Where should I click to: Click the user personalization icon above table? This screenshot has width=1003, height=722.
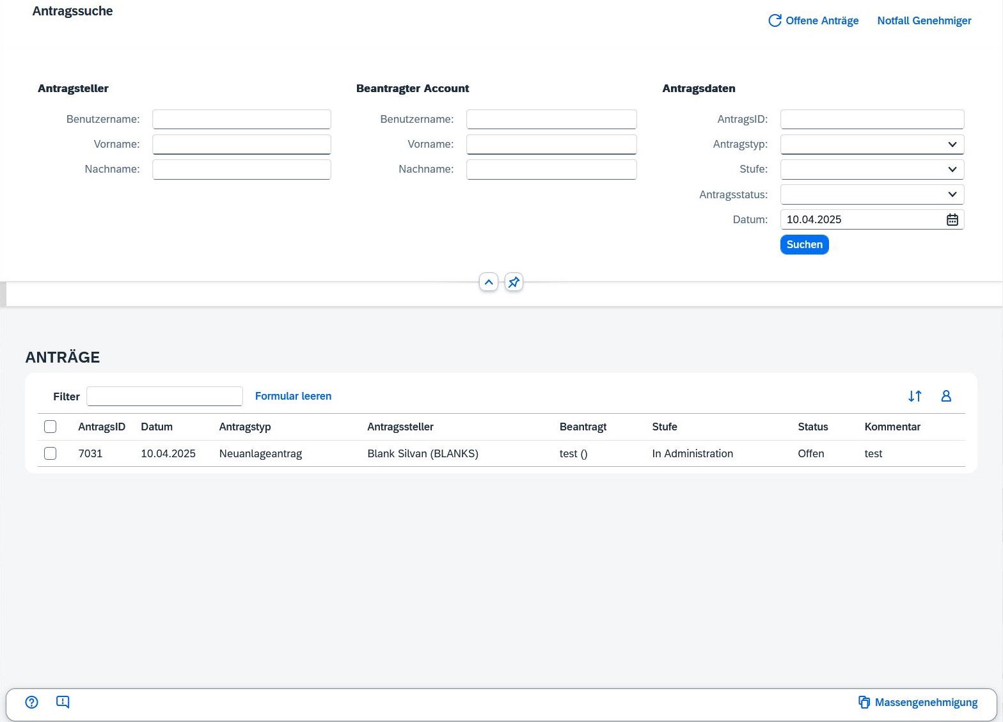pos(946,396)
